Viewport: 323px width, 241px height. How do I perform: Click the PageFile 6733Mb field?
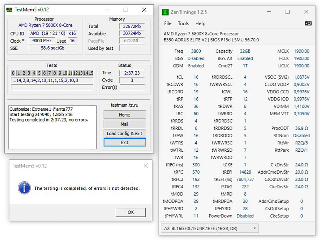(132, 41)
